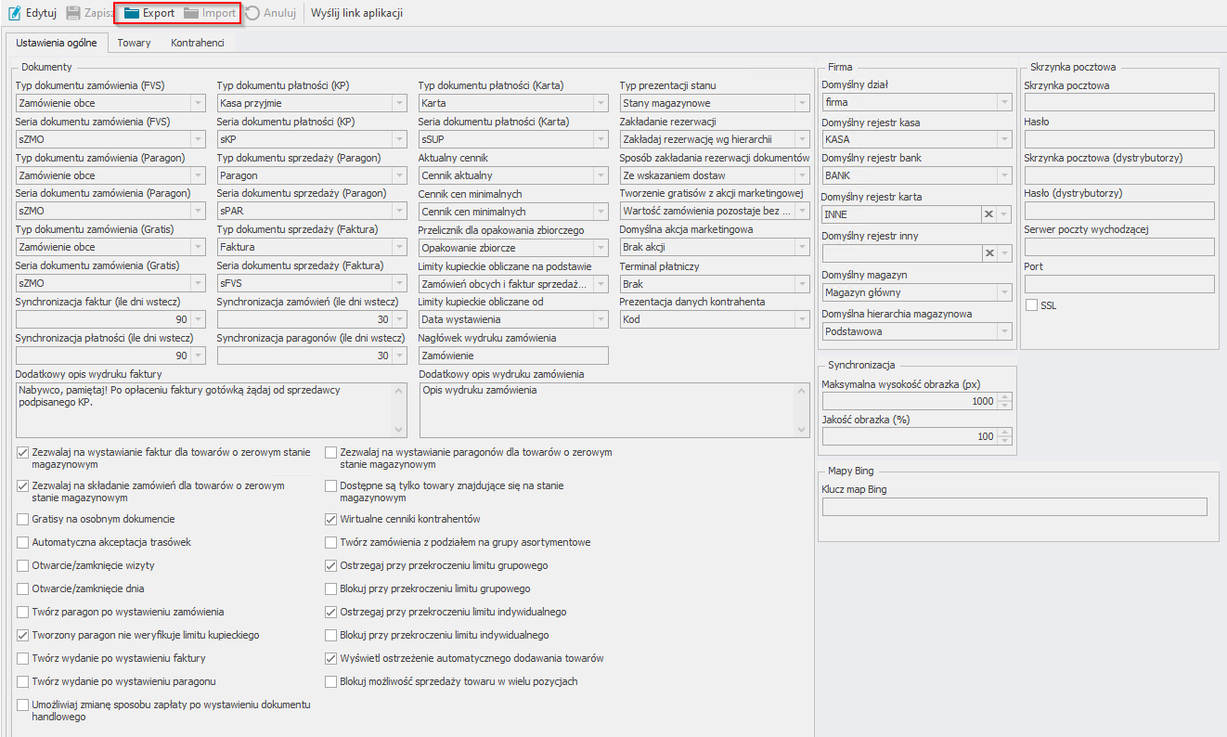Uncheck Wirtualne cenniki kontrahentów

click(x=331, y=519)
